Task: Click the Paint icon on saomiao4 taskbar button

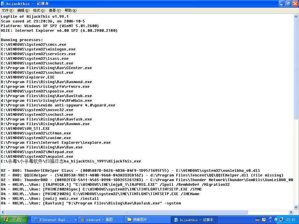Action: [x=83, y=220]
